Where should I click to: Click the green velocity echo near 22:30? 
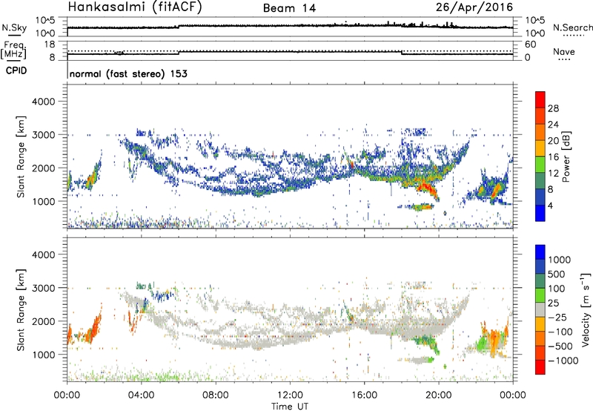(x=481, y=344)
